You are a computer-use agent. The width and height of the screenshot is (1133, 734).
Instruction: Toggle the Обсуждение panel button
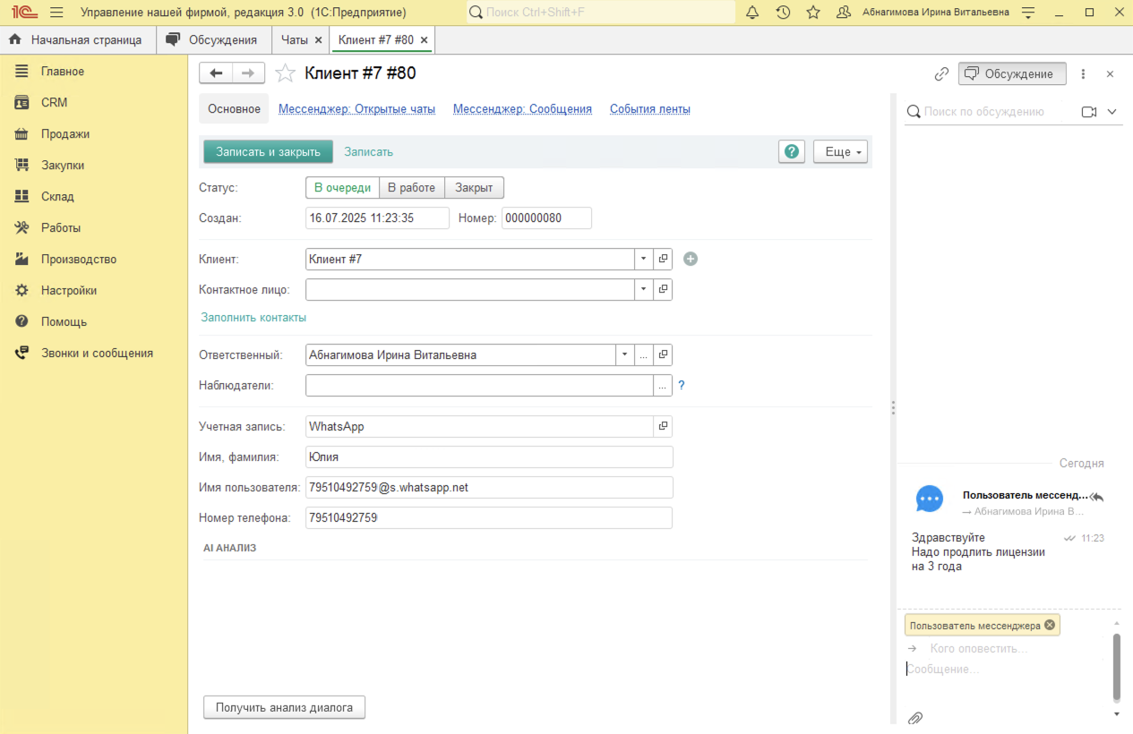[1011, 74]
